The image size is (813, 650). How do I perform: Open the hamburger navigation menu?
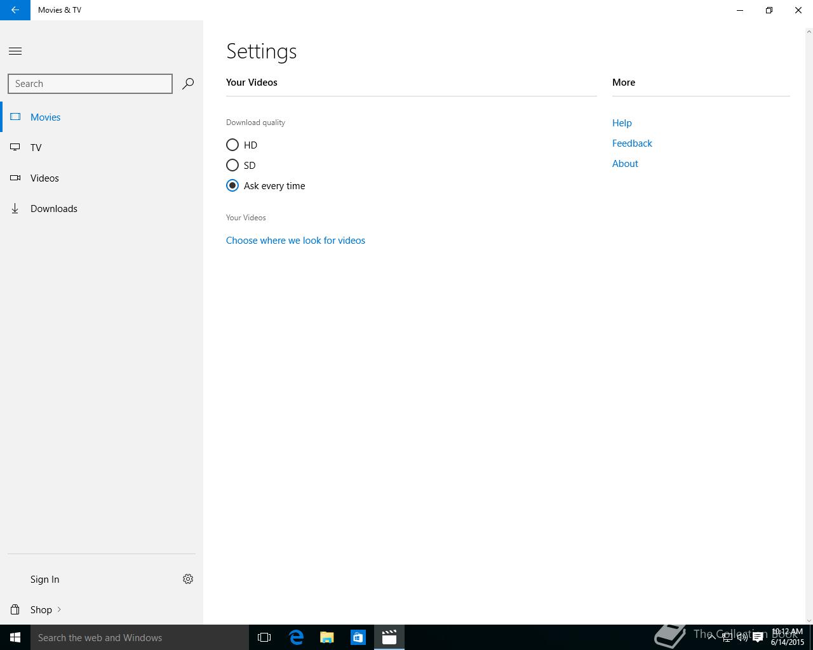tap(15, 51)
